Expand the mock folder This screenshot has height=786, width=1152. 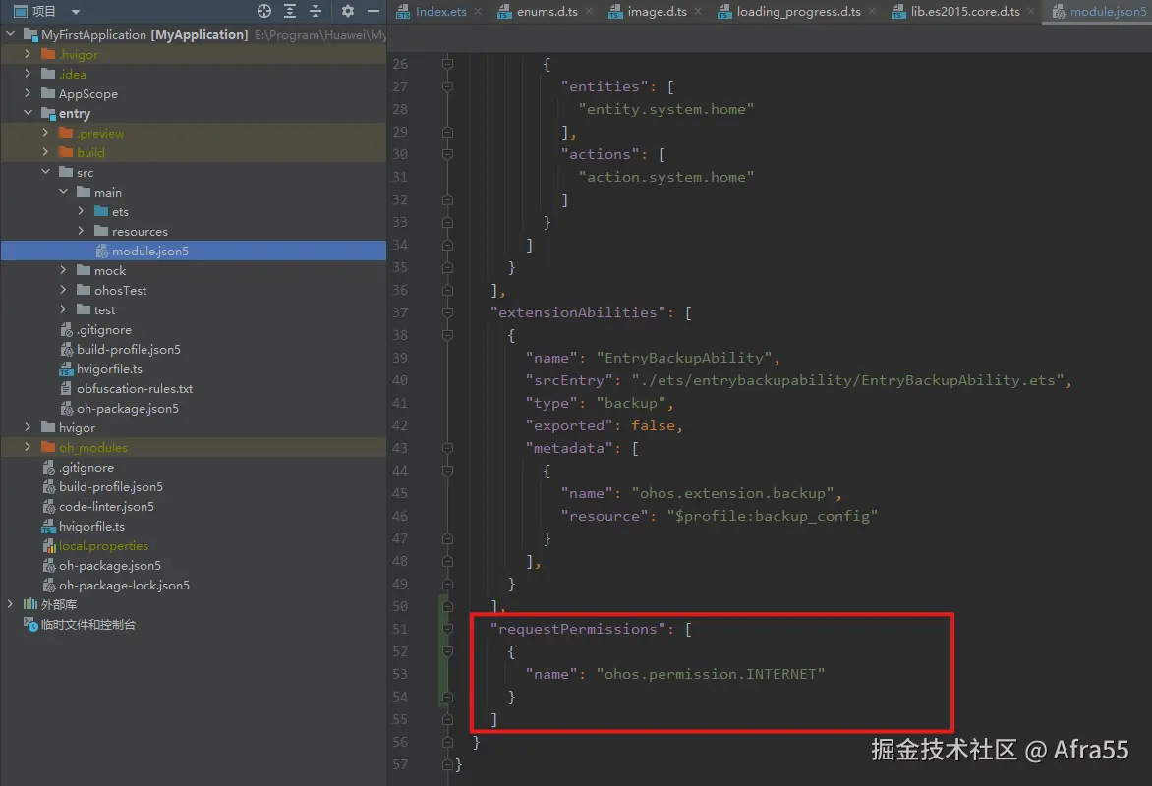(x=63, y=269)
